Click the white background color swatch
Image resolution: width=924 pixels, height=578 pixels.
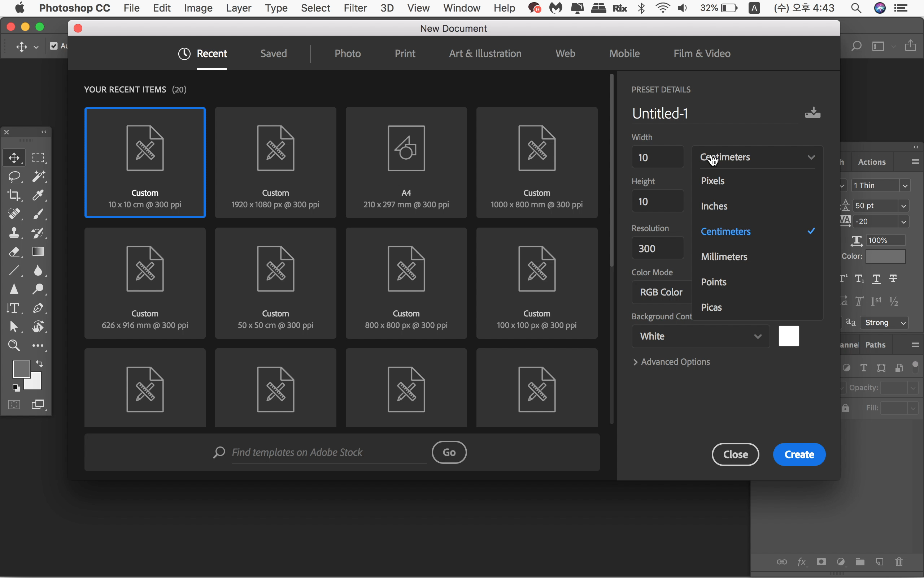pyautogui.click(x=788, y=336)
